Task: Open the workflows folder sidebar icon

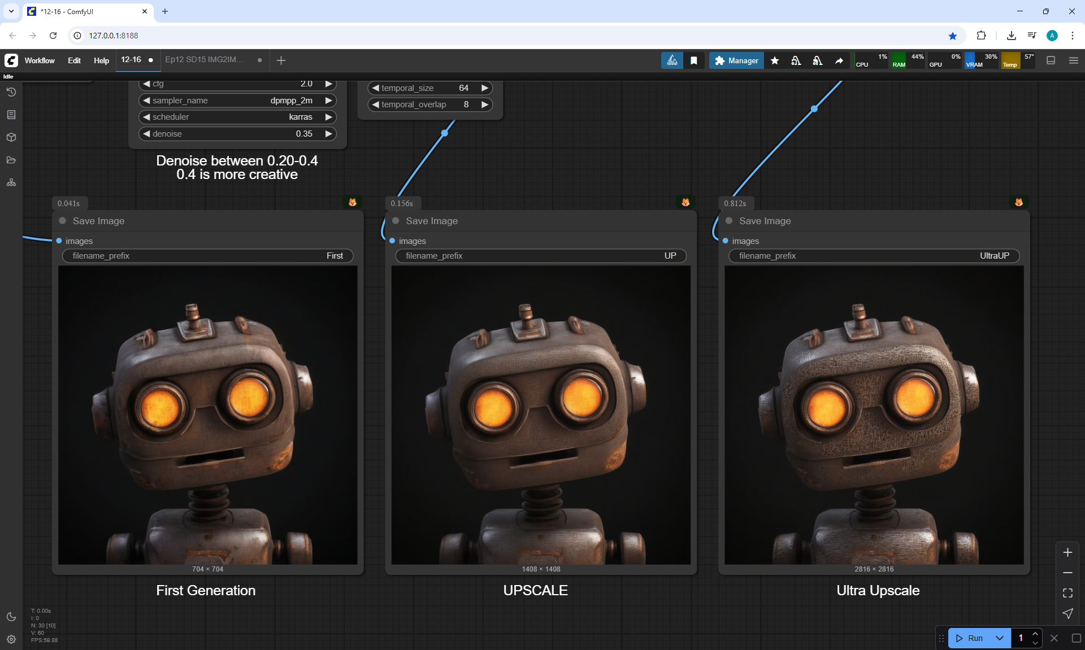Action: tap(11, 160)
